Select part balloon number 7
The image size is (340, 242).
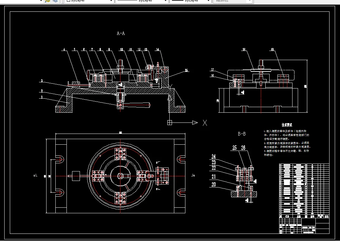[92, 49]
